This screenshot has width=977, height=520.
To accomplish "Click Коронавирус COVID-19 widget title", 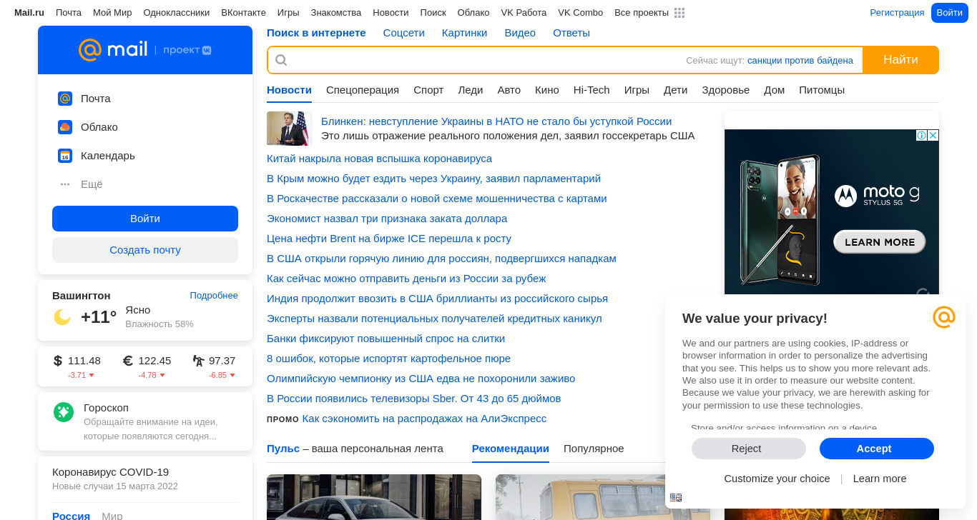I will coord(111,472).
